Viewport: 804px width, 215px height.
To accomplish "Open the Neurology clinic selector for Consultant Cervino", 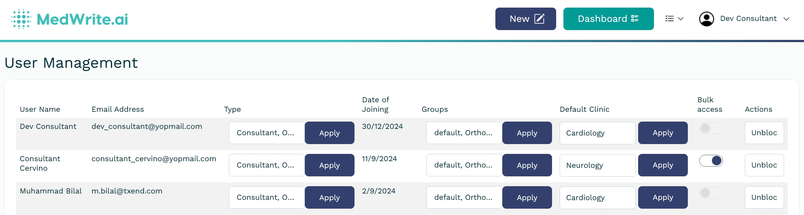I will click(597, 165).
